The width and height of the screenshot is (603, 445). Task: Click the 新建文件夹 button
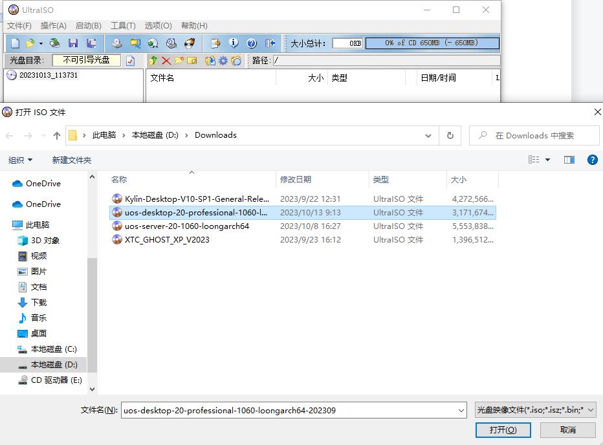pyautogui.click(x=72, y=160)
